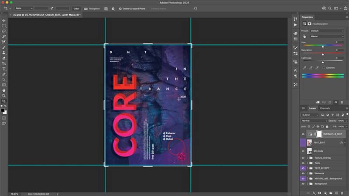Select the Rectangle shape tool
The height and width of the screenshot is (196, 349).
pos(4,85)
